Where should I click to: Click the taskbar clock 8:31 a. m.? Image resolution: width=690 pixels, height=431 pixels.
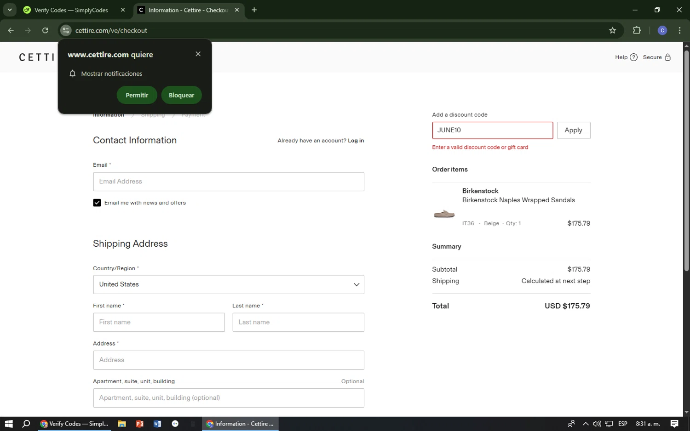tap(648, 424)
